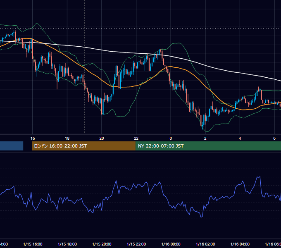The height and width of the screenshot is (248, 281).
Task: Click the 1/16 04:00 time label
Action: pos(240,244)
